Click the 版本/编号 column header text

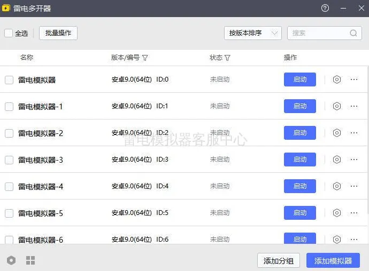coord(125,58)
